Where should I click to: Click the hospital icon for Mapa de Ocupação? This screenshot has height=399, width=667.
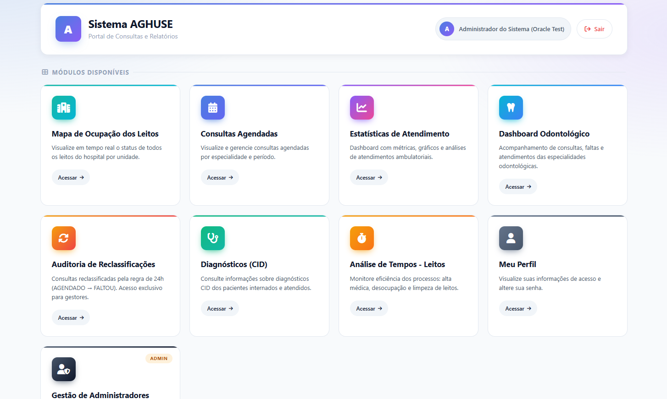(x=64, y=108)
